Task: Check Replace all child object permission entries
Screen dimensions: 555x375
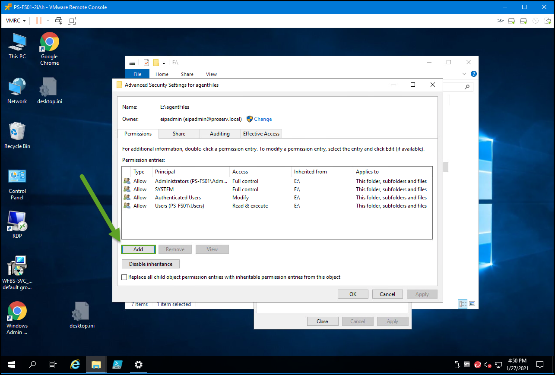Action: (x=125, y=277)
